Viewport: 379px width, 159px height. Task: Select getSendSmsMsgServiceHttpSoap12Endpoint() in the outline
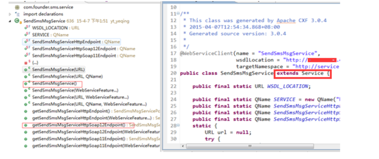click(x=79, y=125)
